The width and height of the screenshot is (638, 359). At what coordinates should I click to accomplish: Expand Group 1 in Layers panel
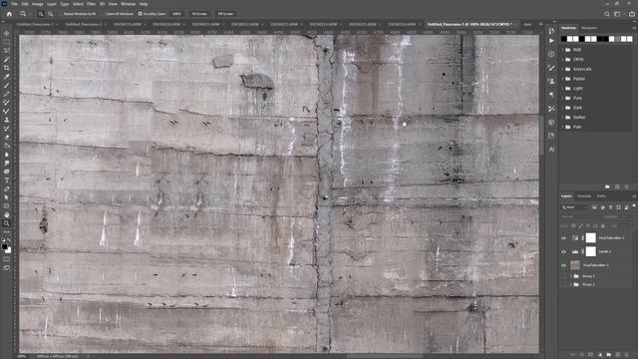click(571, 284)
